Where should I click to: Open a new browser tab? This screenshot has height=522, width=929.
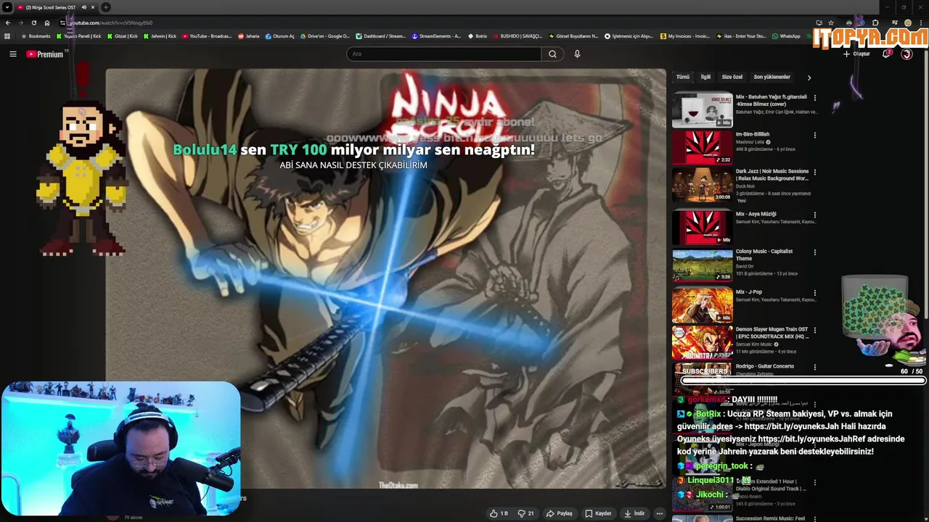106,7
